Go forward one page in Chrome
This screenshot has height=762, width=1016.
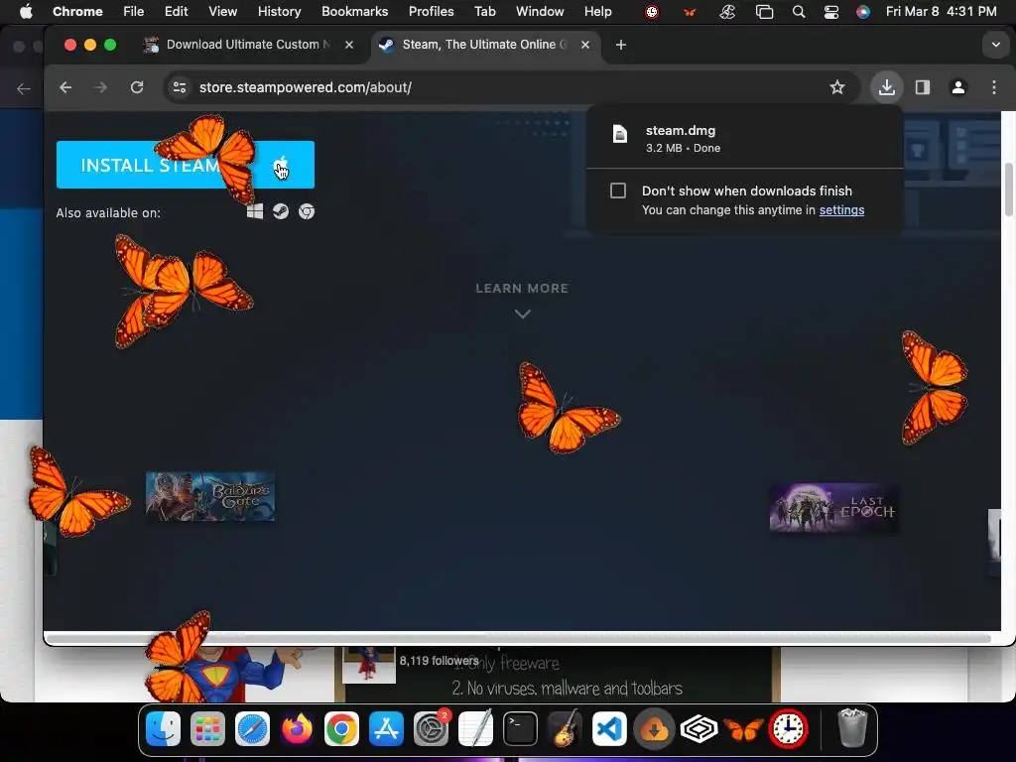coord(100,87)
